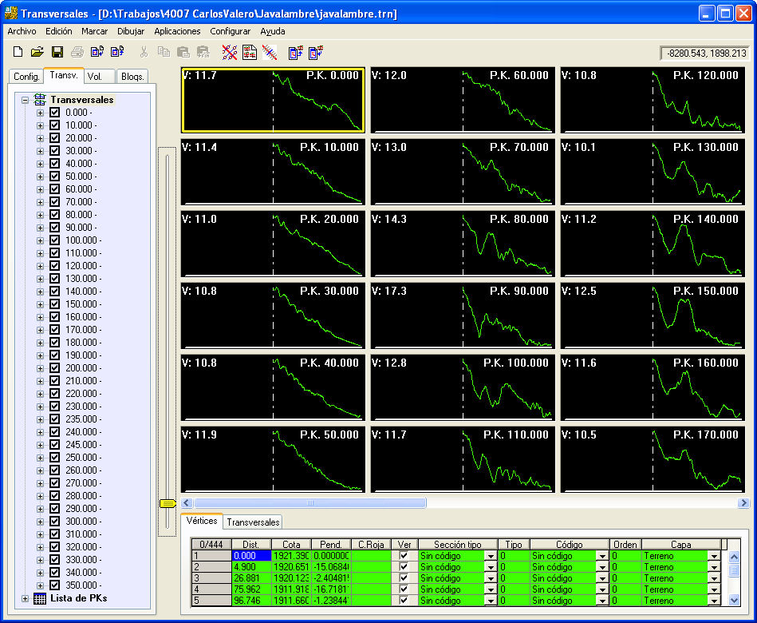Open the Archivo menu

[22, 31]
